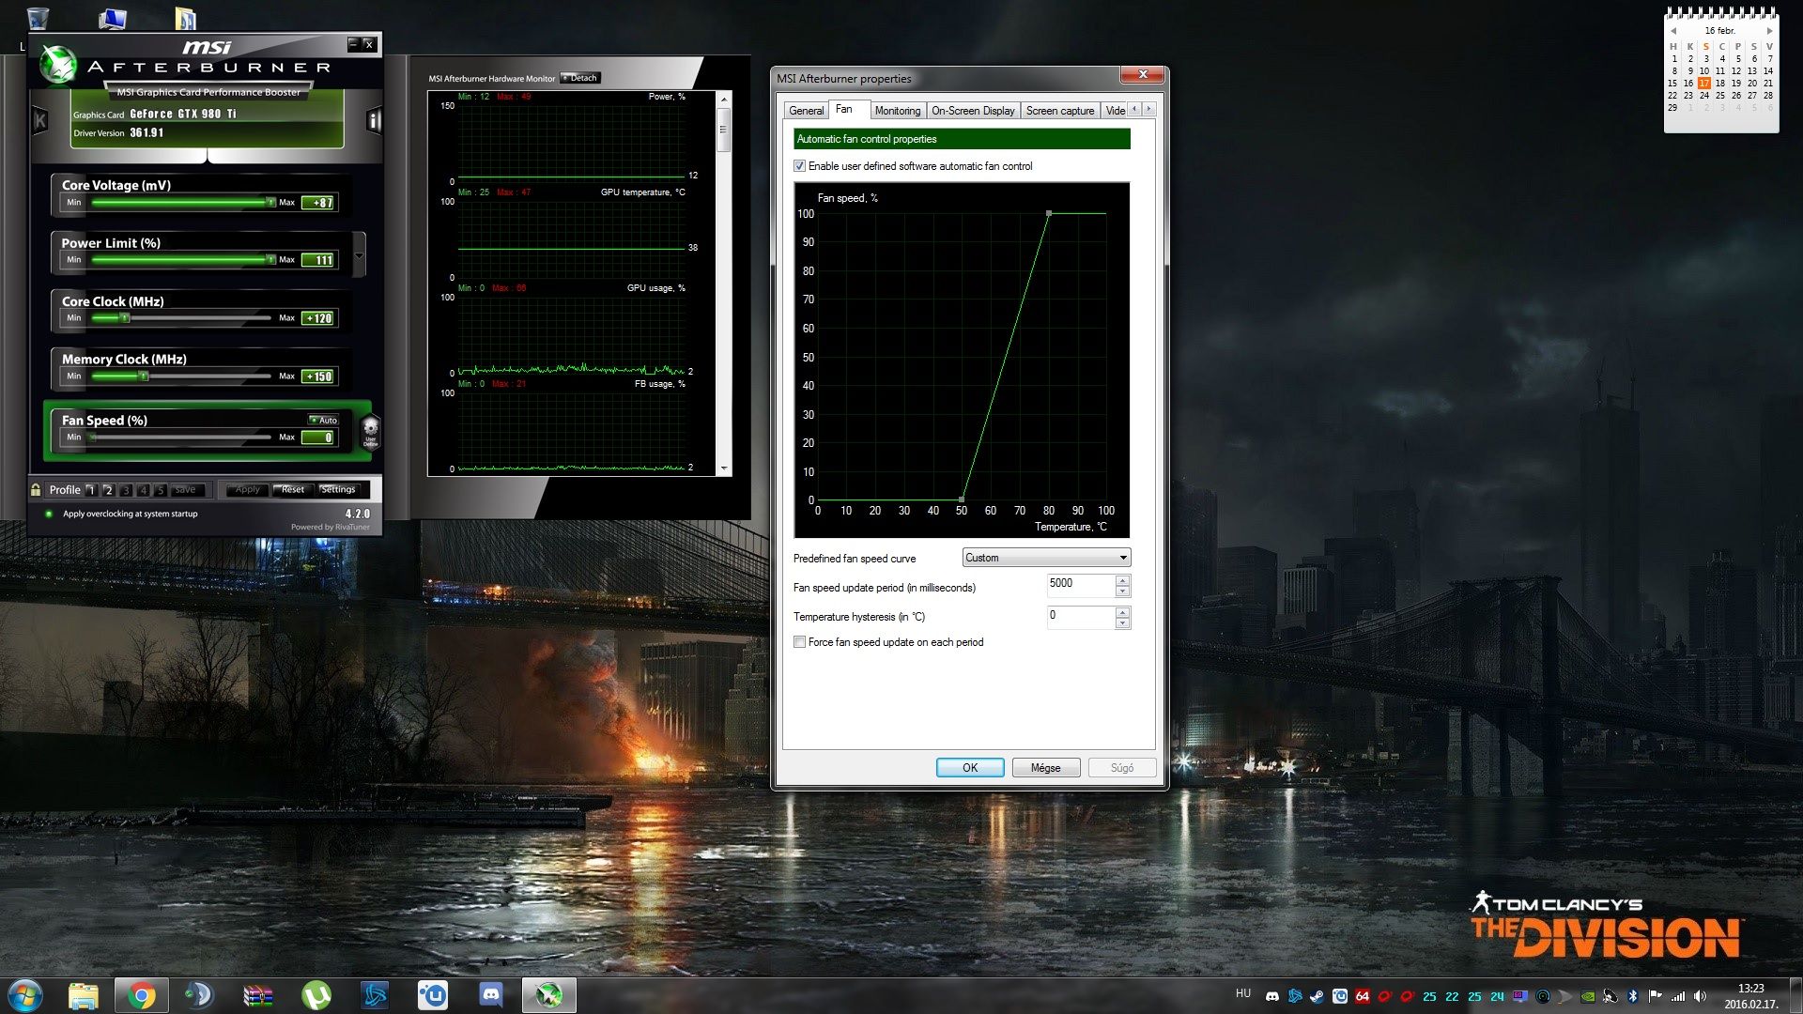Open the Windows Start menu
This screenshot has width=1803, height=1014.
tap(25, 994)
